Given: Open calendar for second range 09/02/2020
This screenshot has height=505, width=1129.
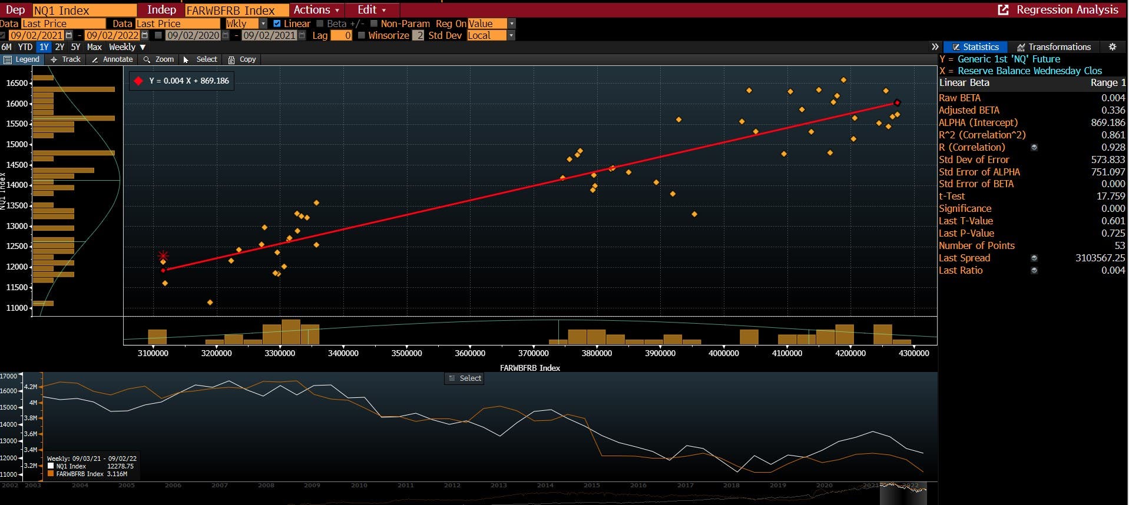Looking at the screenshot, I should [224, 35].
